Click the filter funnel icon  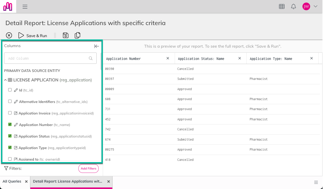tap(6, 168)
